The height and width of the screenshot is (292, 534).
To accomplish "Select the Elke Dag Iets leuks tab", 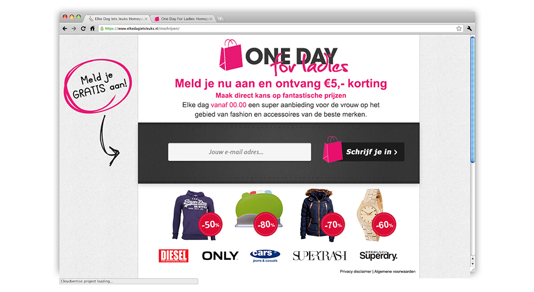I will (x=117, y=19).
